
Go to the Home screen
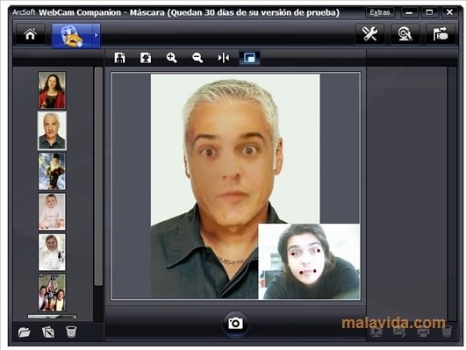(x=31, y=34)
